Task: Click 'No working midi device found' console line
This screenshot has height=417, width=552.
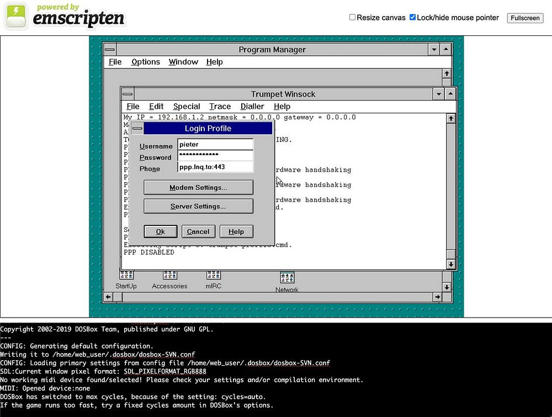Action: click(x=182, y=380)
